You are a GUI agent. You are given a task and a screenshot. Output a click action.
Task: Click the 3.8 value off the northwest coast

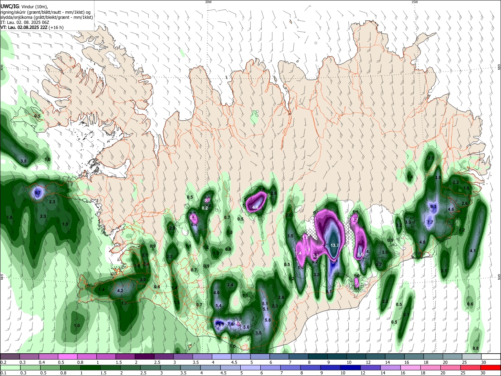(x=23, y=161)
